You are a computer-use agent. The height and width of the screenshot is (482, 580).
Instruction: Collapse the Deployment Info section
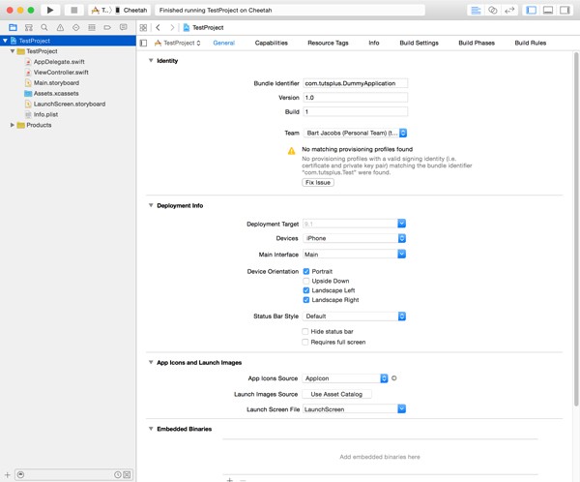tap(151, 205)
